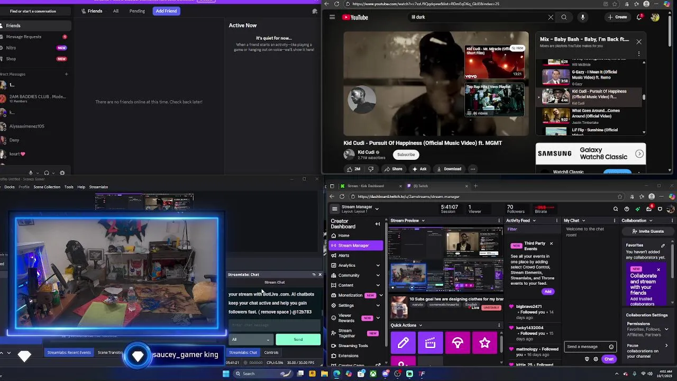Open more actions ellipsis under YouTube video
The height and width of the screenshot is (381, 677).
472,169
